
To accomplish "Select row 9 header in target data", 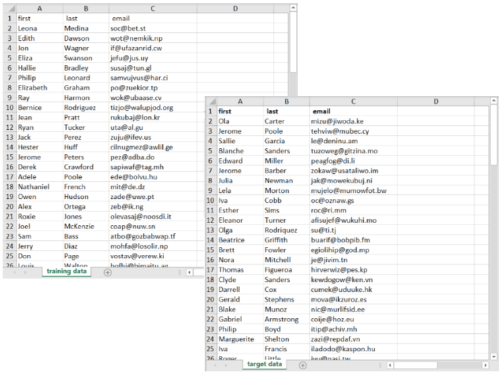I will (210, 190).
